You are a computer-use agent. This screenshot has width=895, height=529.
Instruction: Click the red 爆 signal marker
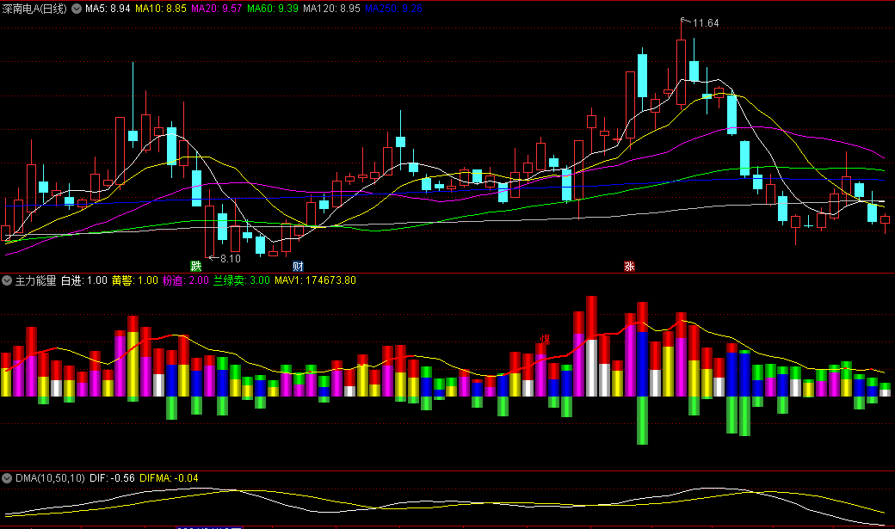point(545,340)
